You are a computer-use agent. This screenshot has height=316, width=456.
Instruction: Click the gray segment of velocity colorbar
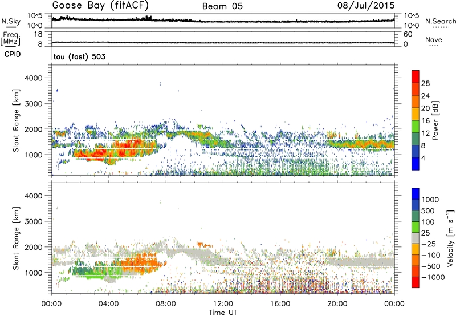(x=416, y=238)
